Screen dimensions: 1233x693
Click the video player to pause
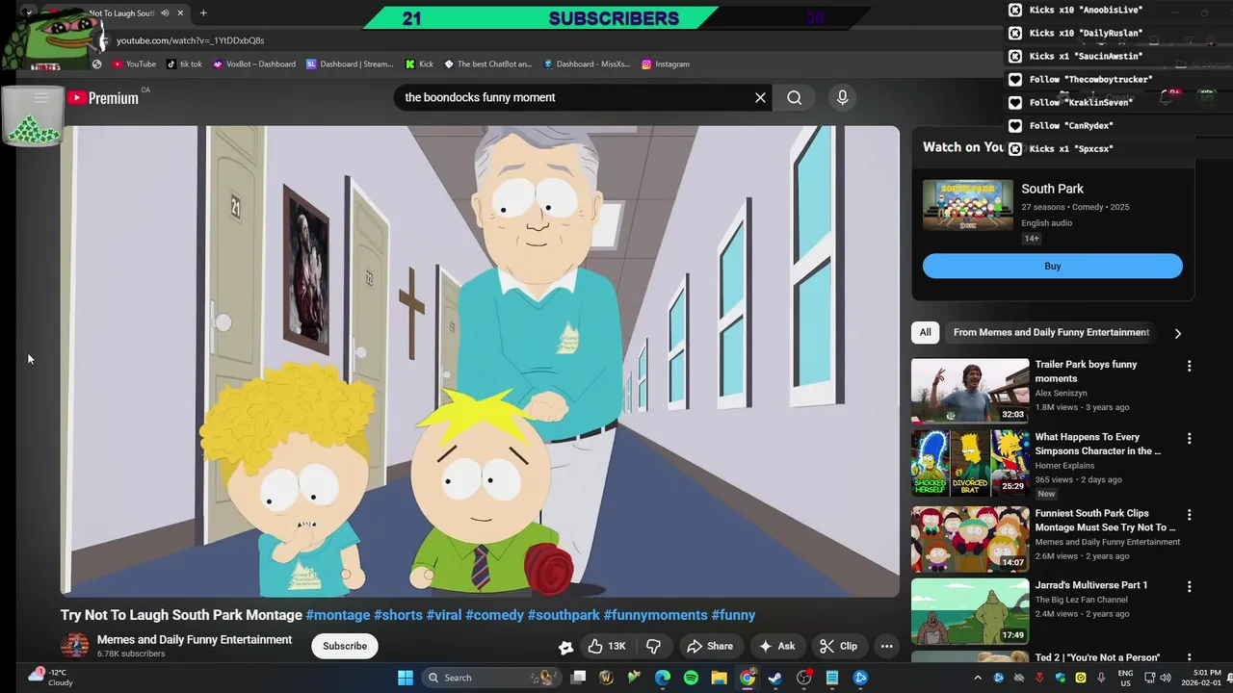coord(480,361)
